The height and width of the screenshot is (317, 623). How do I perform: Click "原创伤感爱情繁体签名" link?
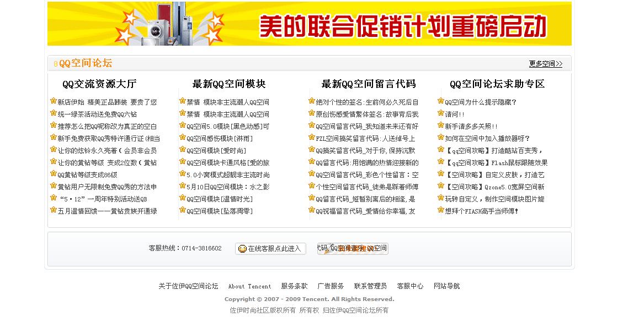(367, 114)
